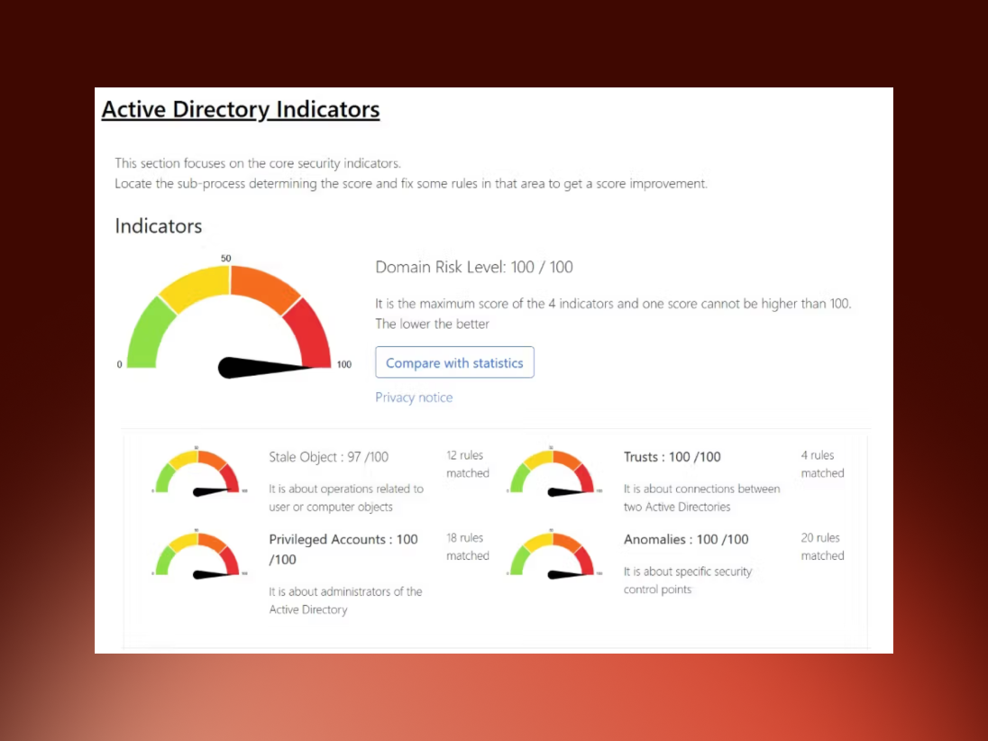This screenshot has height=741, width=988.
Task: Click the 4 rules matched text
Action: coord(822,463)
